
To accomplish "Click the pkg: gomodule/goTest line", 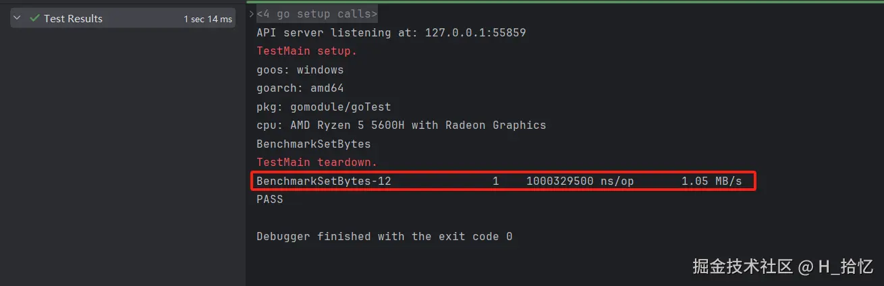I will pos(323,107).
